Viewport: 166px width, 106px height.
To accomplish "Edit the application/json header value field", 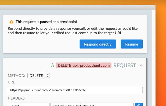I will coord(92,104).
